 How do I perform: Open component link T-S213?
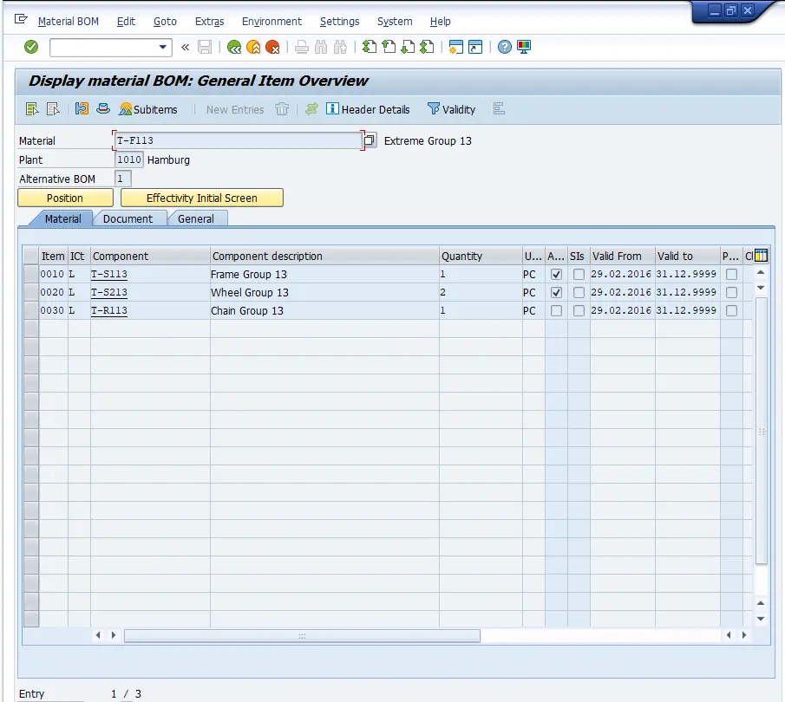[x=109, y=292]
